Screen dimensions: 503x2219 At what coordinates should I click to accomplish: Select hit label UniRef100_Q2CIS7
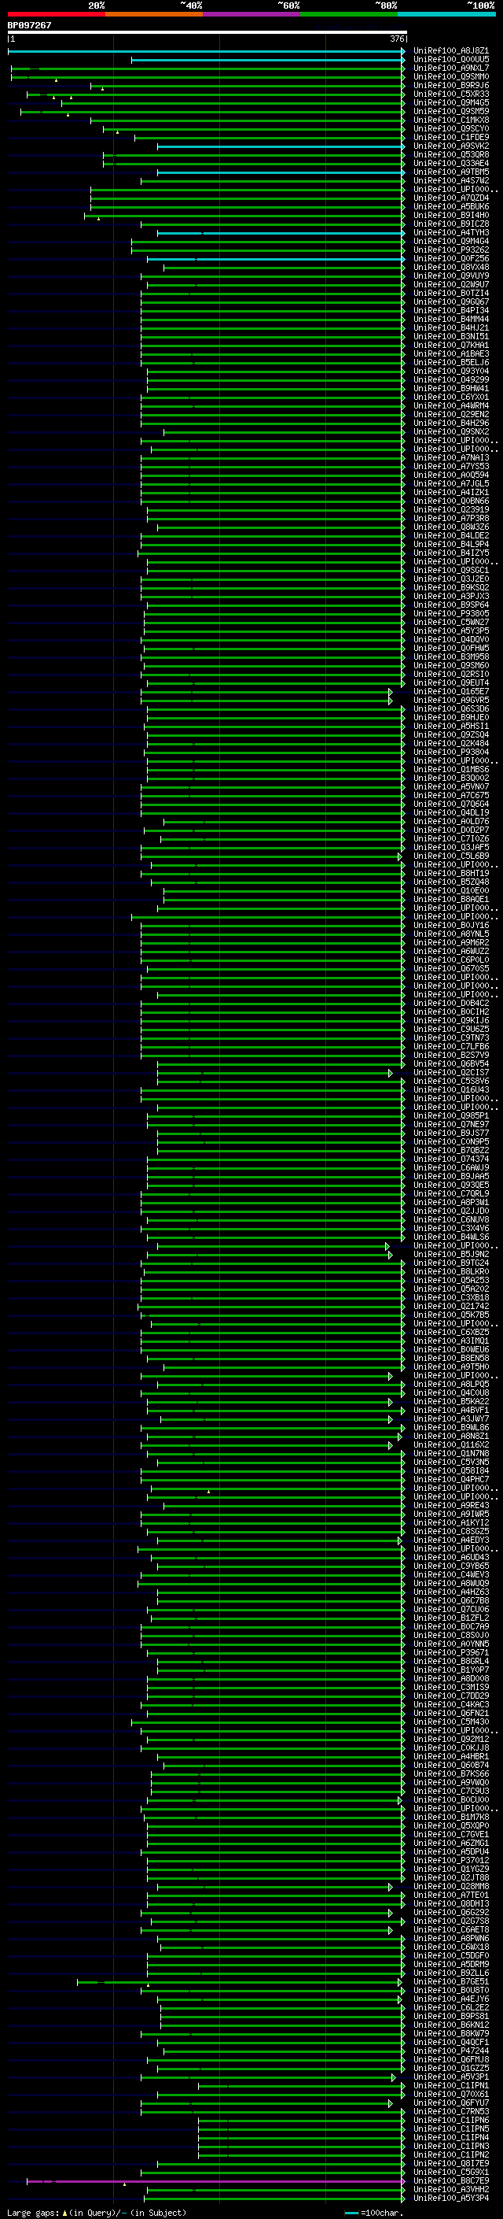pos(451,1072)
